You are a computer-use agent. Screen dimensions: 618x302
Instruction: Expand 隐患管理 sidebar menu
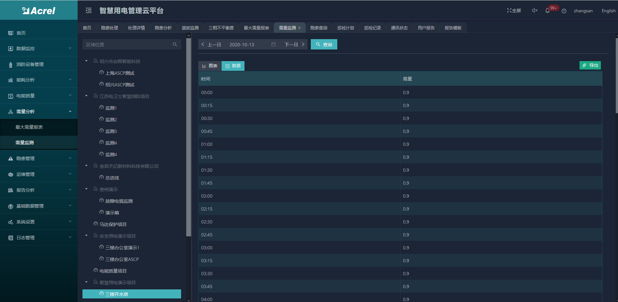tap(39, 158)
